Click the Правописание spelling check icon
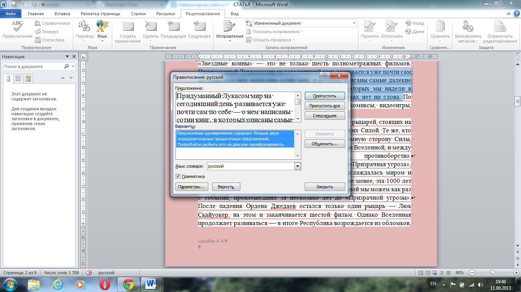Screen dimensions: 521x292 pos(17,30)
